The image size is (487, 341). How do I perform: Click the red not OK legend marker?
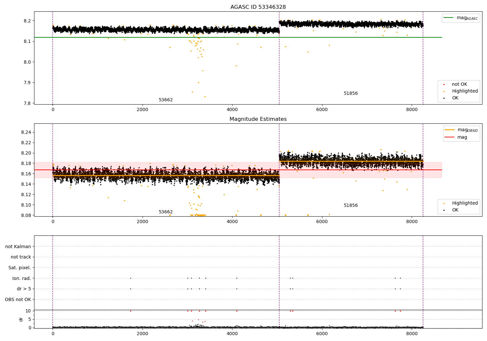tap(444, 84)
